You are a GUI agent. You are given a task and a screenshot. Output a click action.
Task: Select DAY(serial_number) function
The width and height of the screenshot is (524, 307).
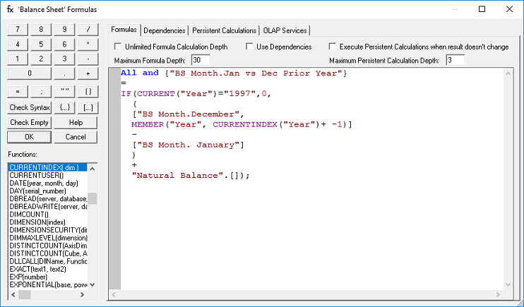click(48, 191)
